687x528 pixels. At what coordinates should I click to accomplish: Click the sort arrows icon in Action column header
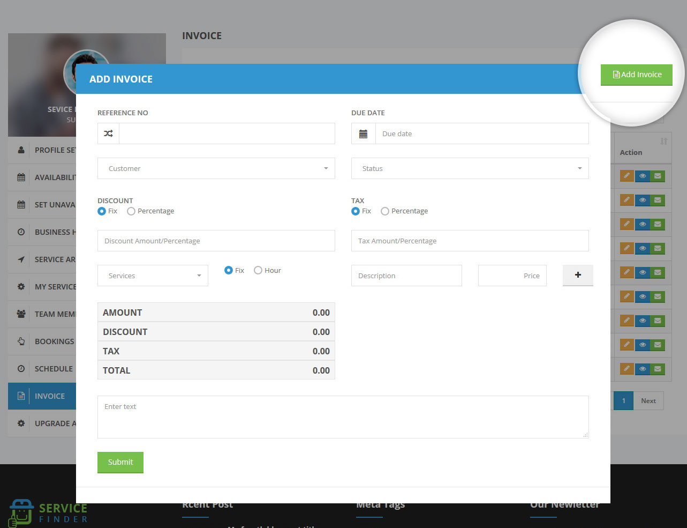[663, 142]
